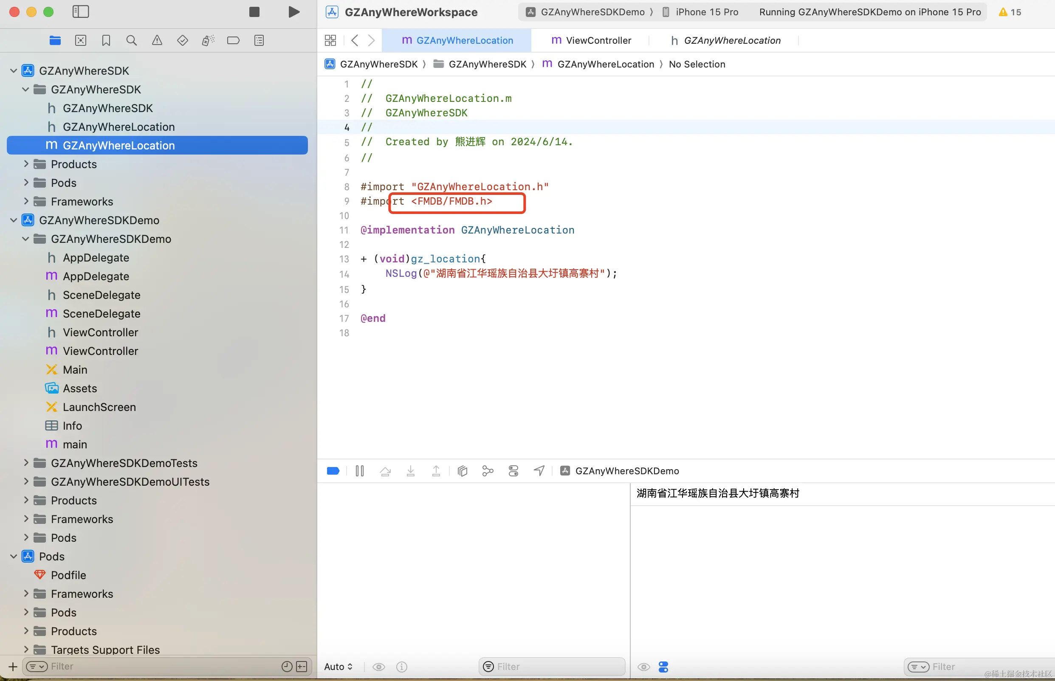Pause program execution in debug bar
Screen dimensions: 1055x681
pyautogui.click(x=360, y=471)
